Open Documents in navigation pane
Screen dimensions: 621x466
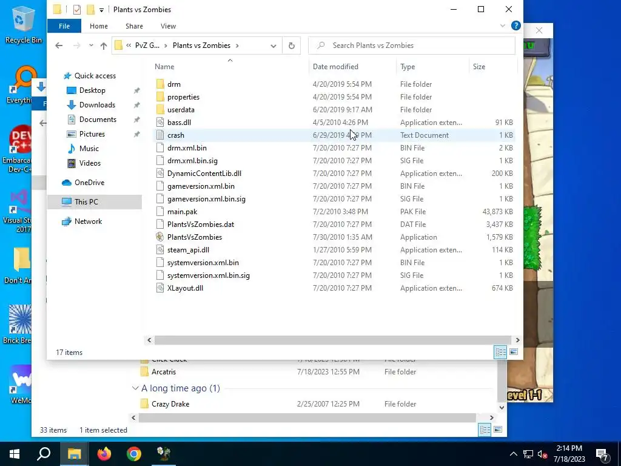(98, 120)
